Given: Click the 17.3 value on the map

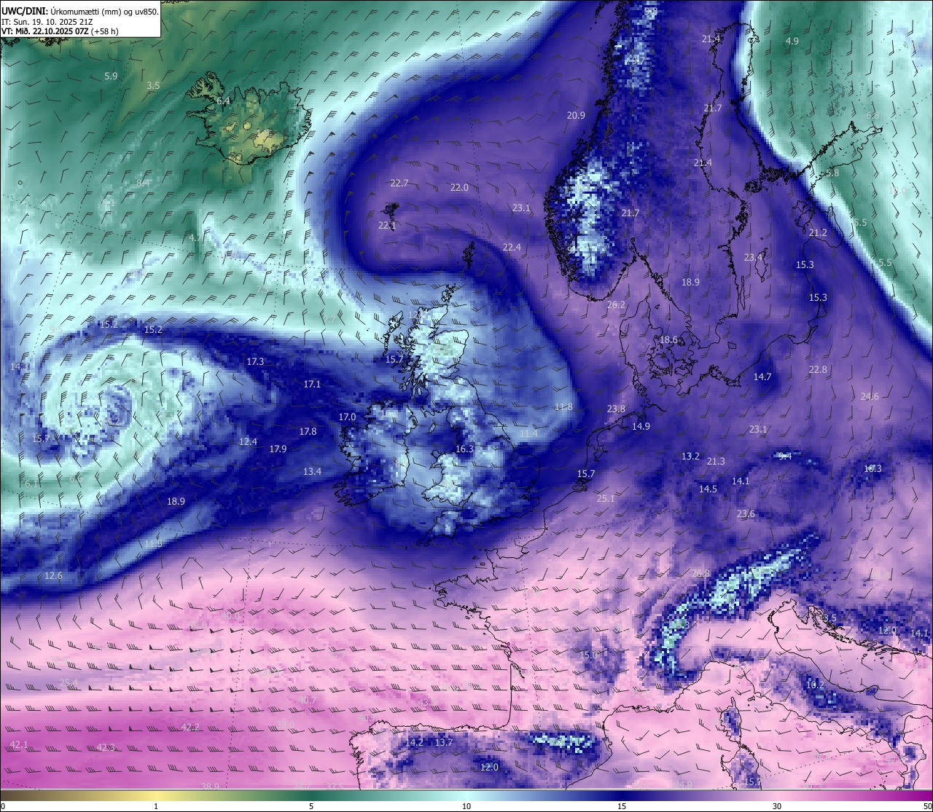Looking at the screenshot, I should (255, 361).
